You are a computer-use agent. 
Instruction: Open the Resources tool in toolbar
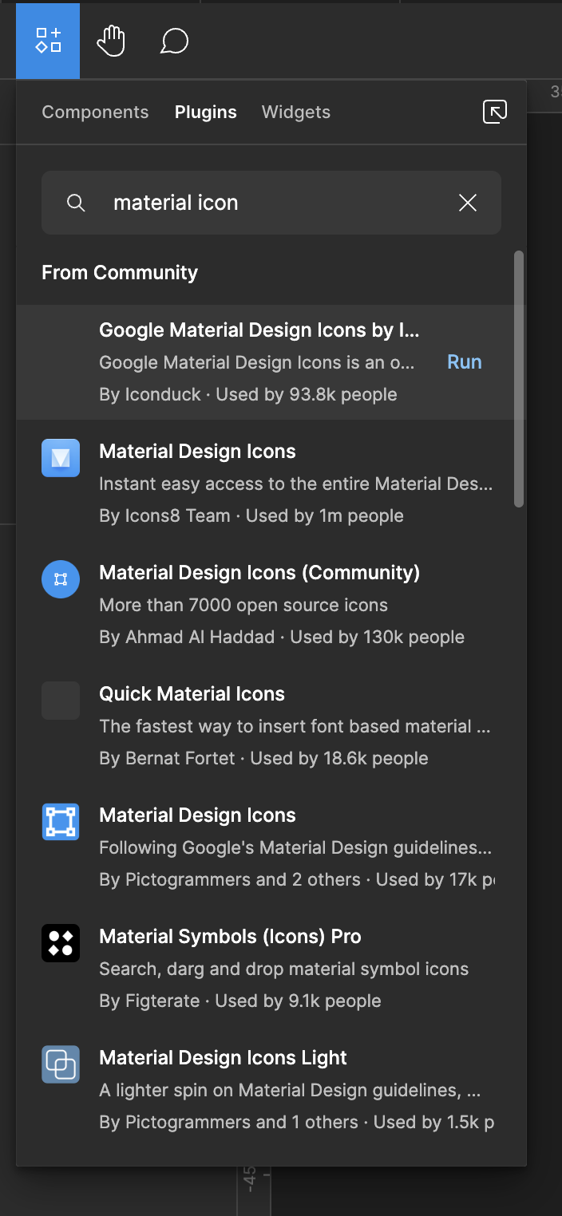point(48,41)
